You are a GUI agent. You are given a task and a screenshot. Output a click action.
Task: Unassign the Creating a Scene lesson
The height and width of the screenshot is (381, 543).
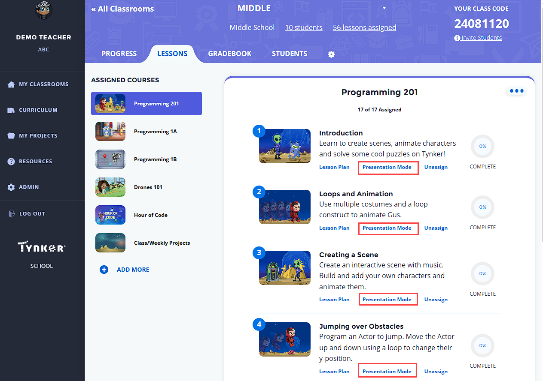click(436, 300)
